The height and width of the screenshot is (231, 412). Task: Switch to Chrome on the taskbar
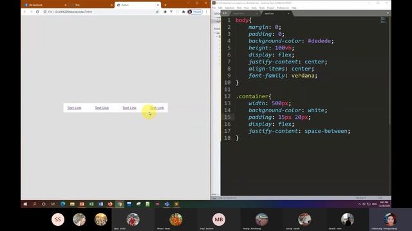click(x=120, y=204)
